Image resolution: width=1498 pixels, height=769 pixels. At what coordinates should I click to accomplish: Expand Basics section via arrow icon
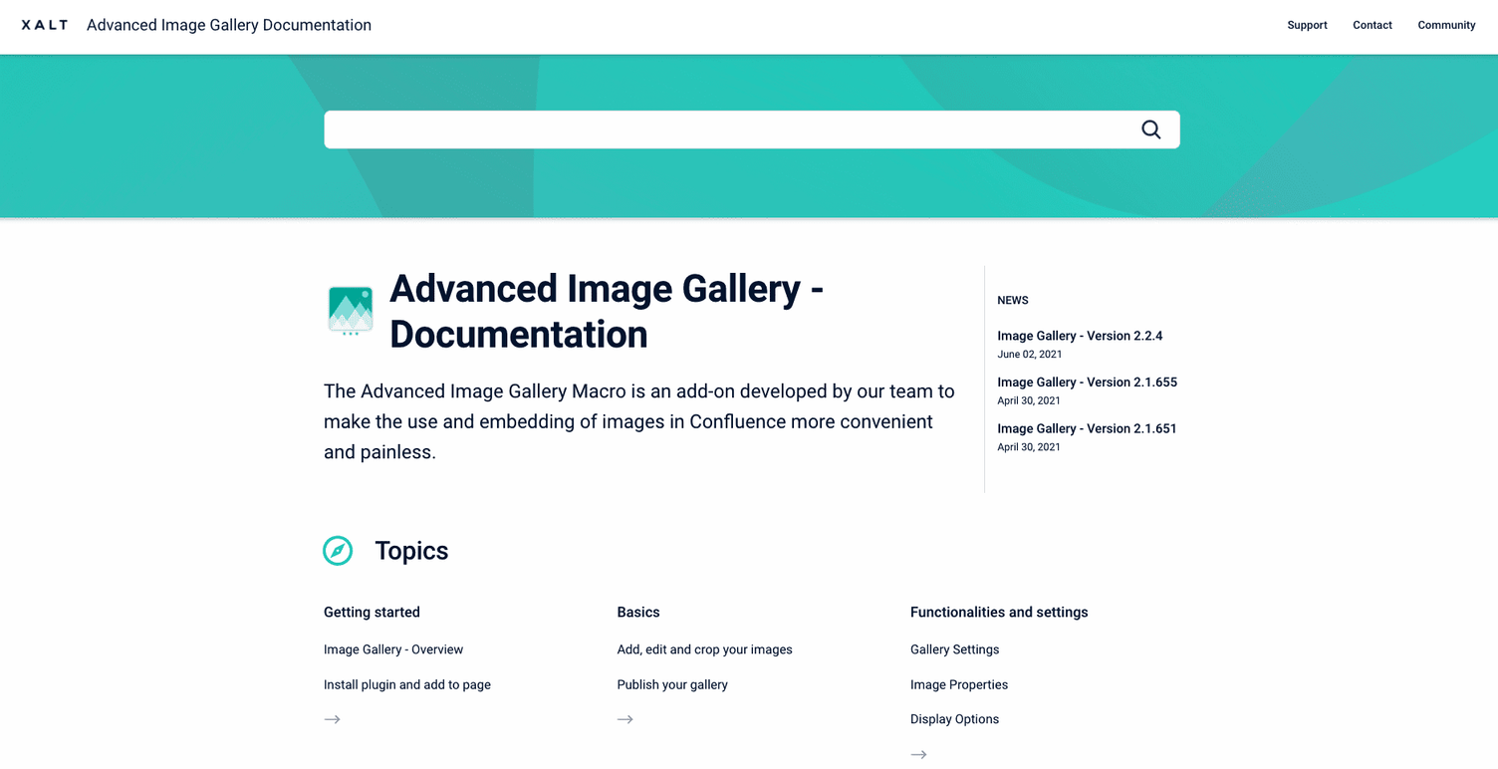coord(625,719)
